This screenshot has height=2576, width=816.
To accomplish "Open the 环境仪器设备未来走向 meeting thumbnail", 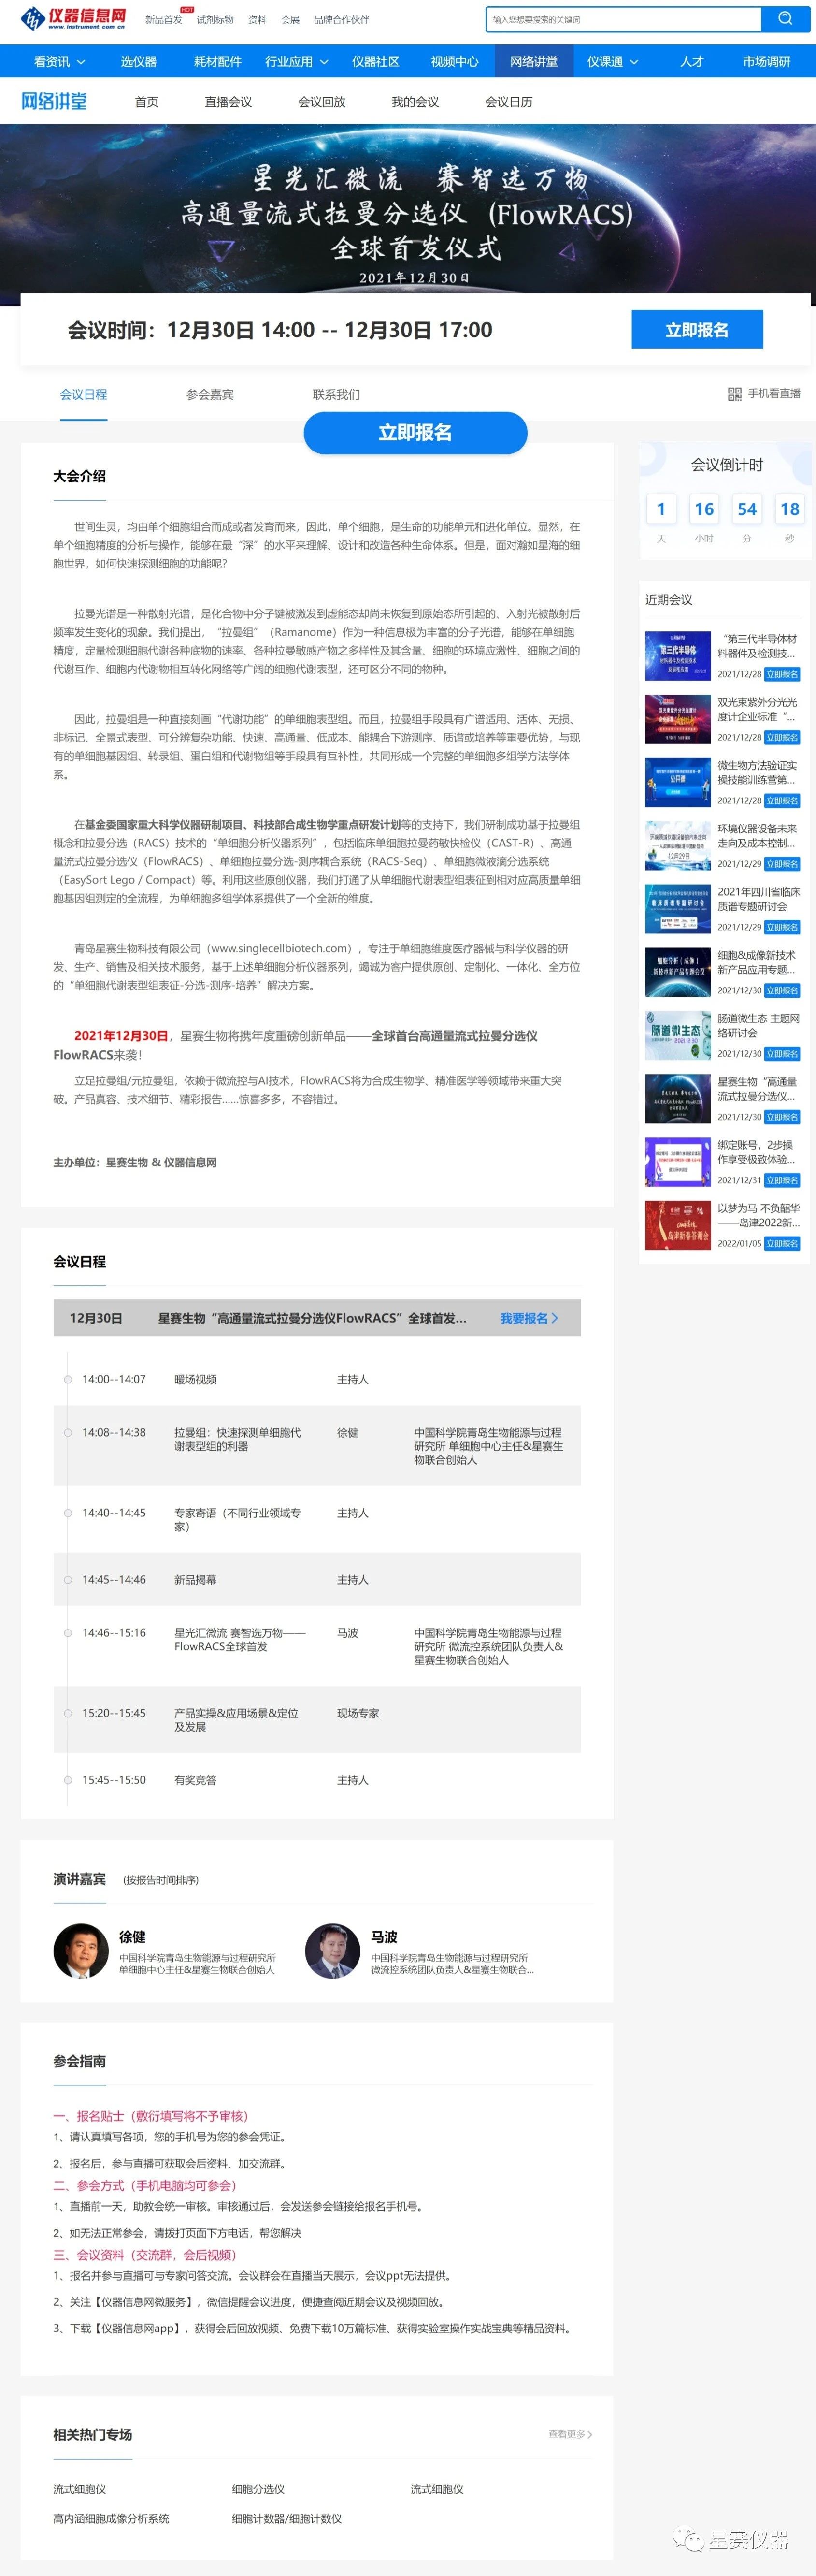I will [678, 846].
